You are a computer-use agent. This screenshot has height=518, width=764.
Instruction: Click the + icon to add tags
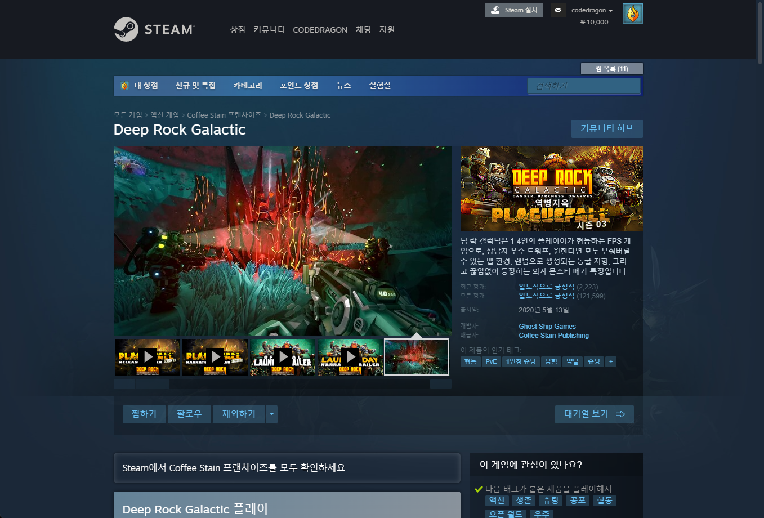click(x=611, y=361)
